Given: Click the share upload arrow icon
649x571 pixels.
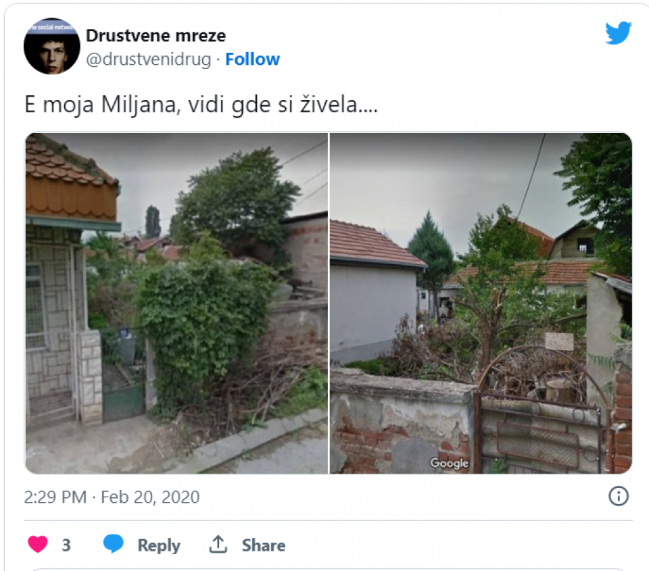Looking at the screenshot, I should [x=218, y=545].
